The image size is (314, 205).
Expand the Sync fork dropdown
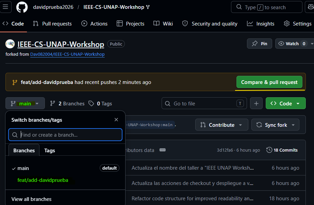(x=275, y=125)
